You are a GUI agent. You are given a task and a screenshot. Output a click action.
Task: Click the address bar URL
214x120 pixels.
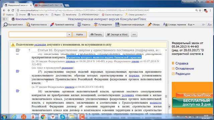pos(85,10)
